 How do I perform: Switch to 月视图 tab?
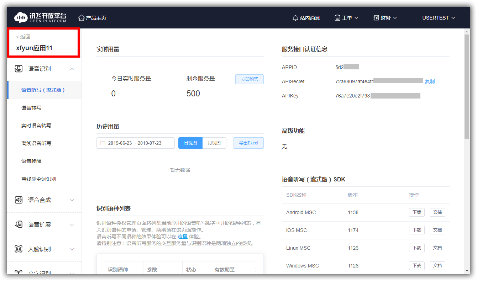click(214, 143)
